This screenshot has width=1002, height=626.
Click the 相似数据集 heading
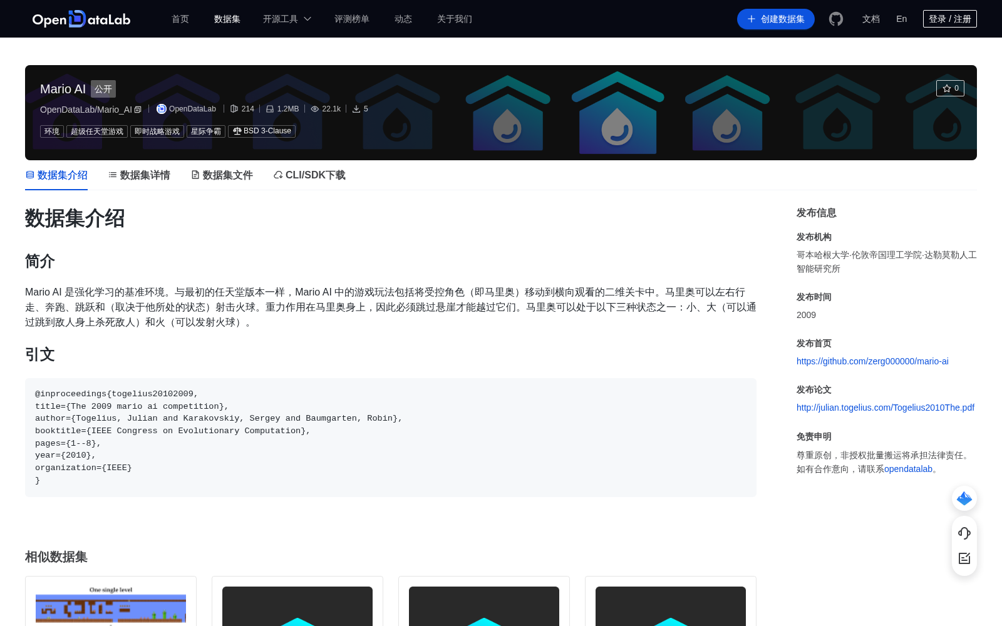pyautogui.click(x=56, y=557)
